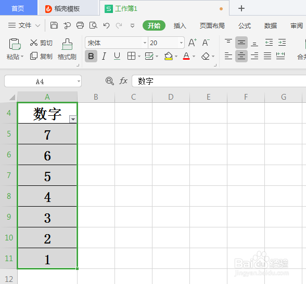Click the Save icon in quick toolbar
Viewport: 306px width, 284px height.
pyautogui.click(x=54, y=25)
